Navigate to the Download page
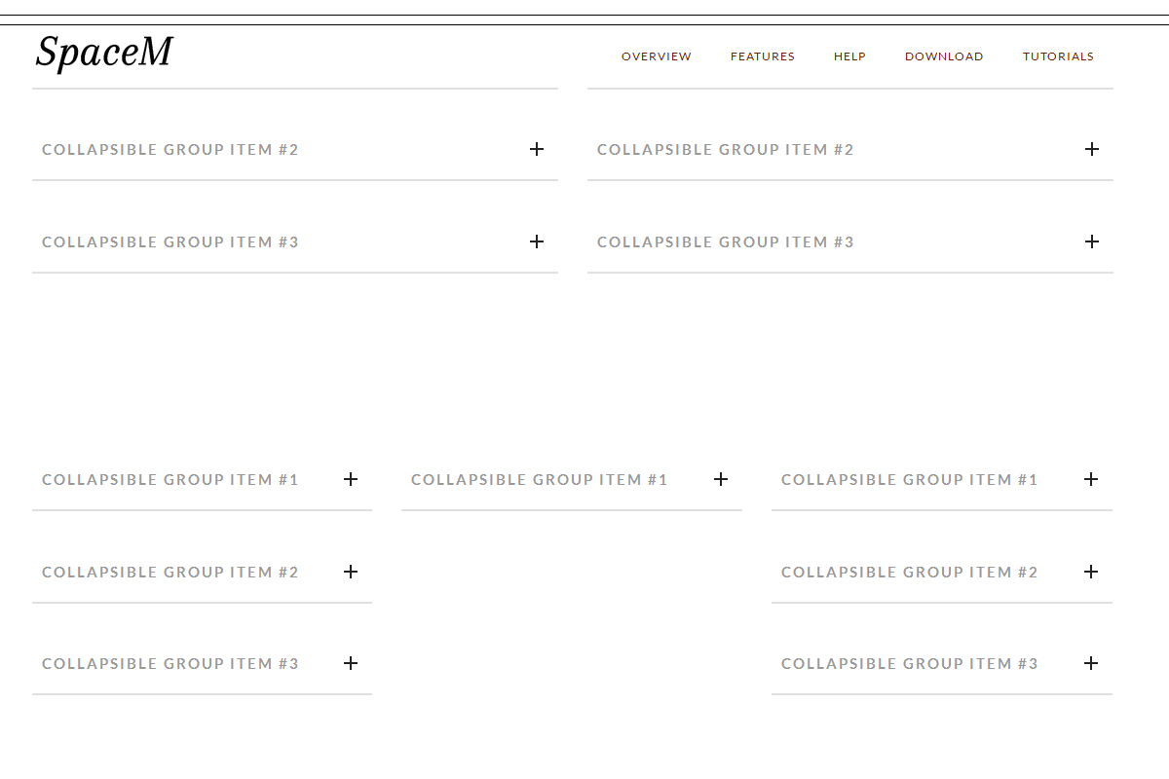Viewport: 1169px width, 779px height. pos(944,56)
